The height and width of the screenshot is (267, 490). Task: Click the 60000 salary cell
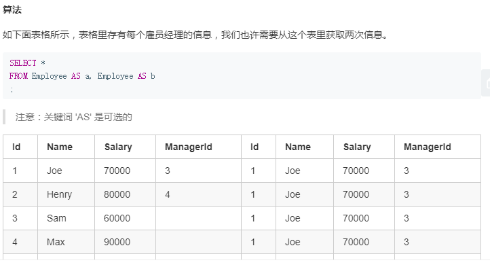tap(126, 218)
